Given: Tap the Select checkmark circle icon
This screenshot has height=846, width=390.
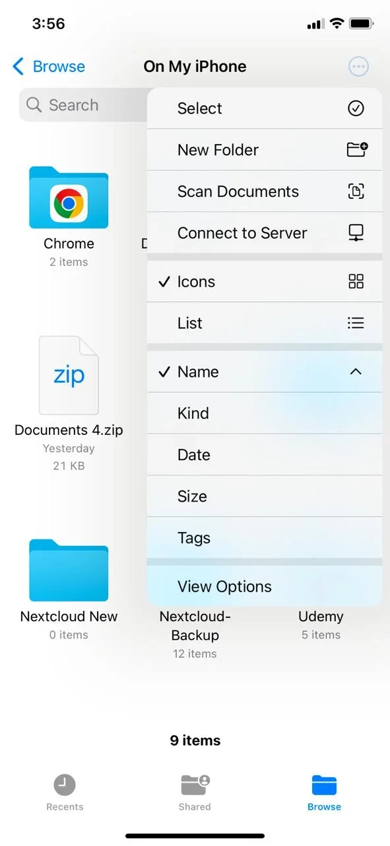Looking at the screenshot, I should click(x=356, y=108).
